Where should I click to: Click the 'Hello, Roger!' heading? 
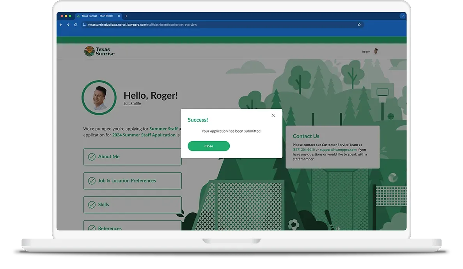(x=151, y=96)
